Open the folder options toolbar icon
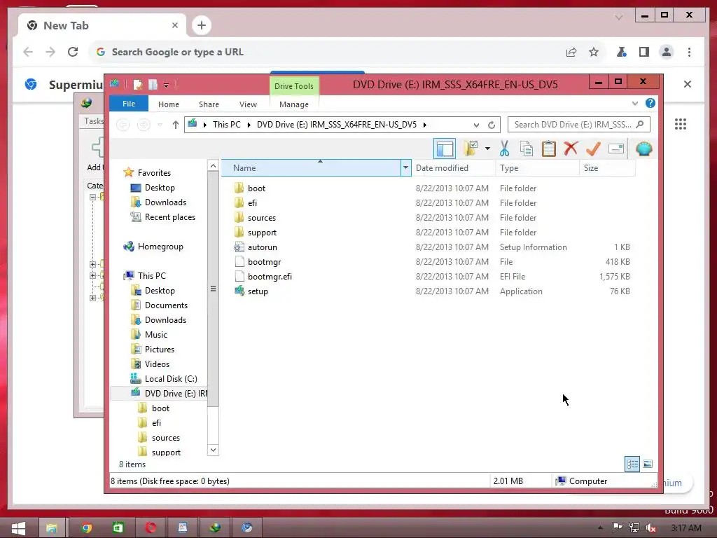This screenshot has width=717, height=538. click(471, 149)
